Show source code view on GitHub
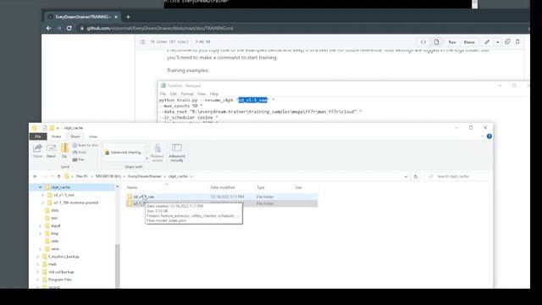542x305 pixels. pyautogui.click(x=423, y=42)
